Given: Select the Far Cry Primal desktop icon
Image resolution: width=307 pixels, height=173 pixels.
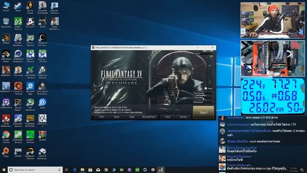Looking at the screenshot, I should click(30, 8).
